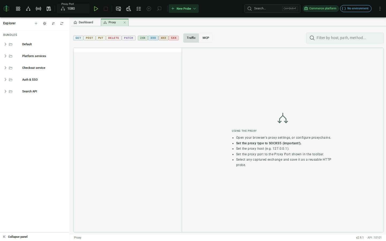Click the locate target icon in Explorer

pos(44,23)
